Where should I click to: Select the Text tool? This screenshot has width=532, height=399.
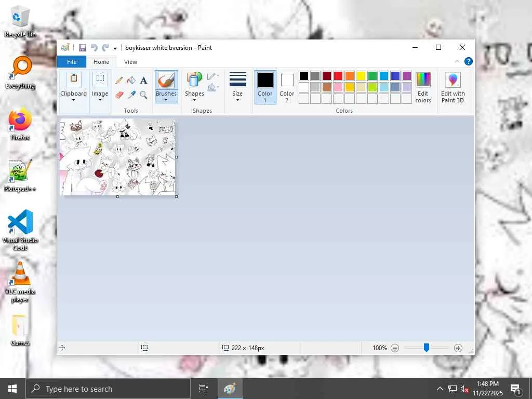click(x=143, y=81)
